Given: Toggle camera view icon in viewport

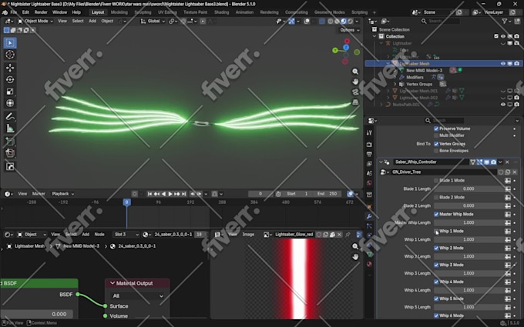Looking at the screenshot, I should tap(355, 92).
